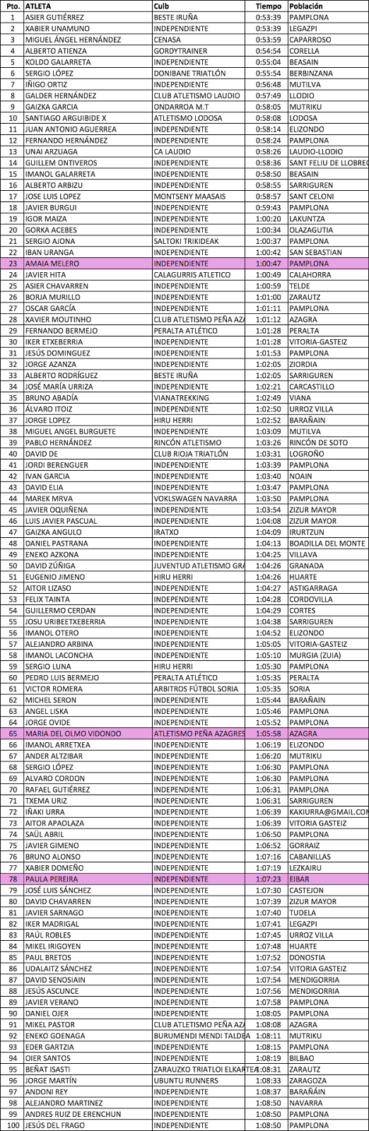Select town BOADILLA DEL MONTE
The image size is (369, 1131).
(x=327, y=544)
